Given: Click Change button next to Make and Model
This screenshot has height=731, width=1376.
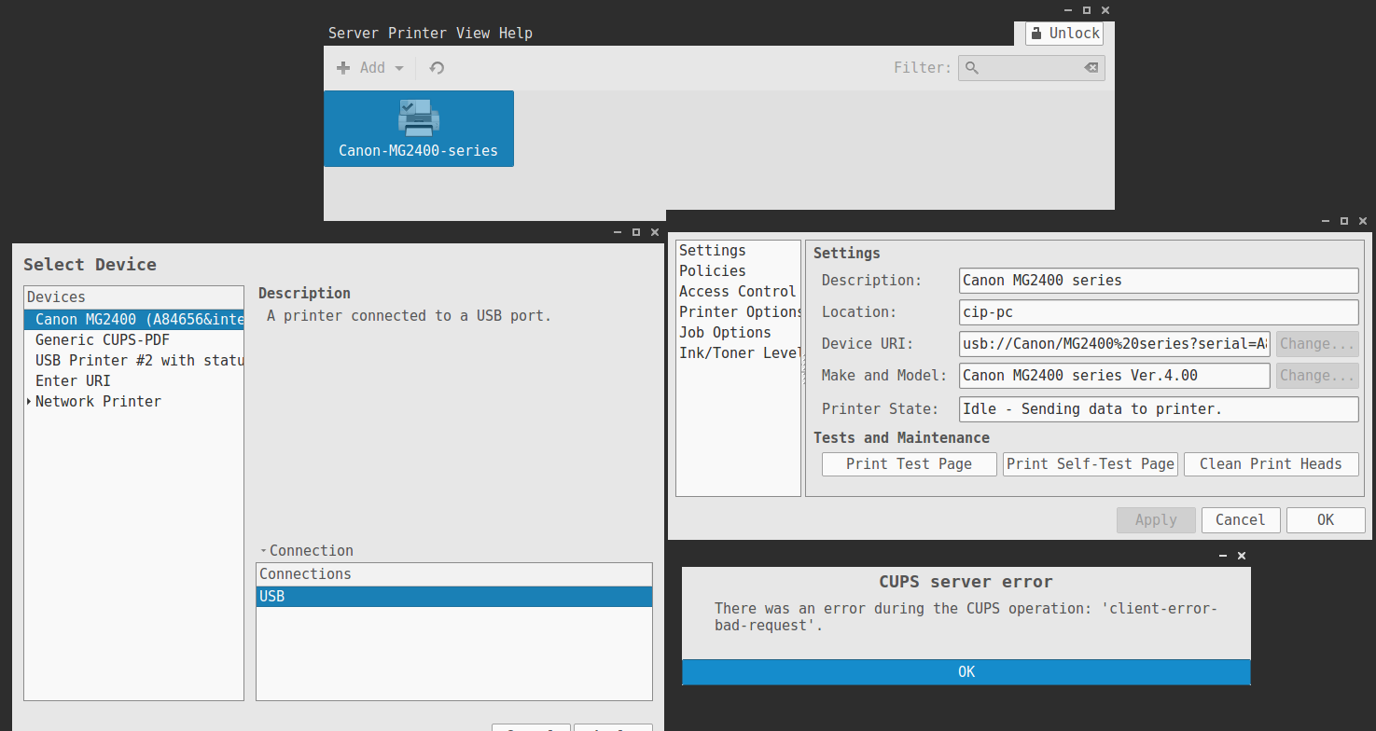Looking at the screenshot, I should 1317,375.
